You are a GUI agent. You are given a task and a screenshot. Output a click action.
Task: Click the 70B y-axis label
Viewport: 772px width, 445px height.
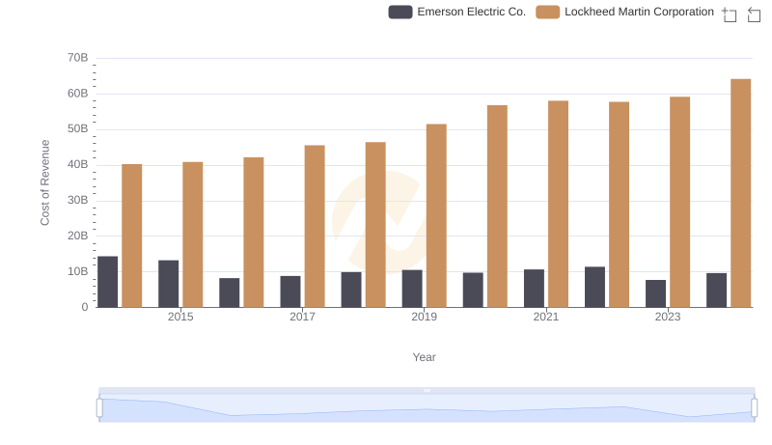[x=78, y=58]
